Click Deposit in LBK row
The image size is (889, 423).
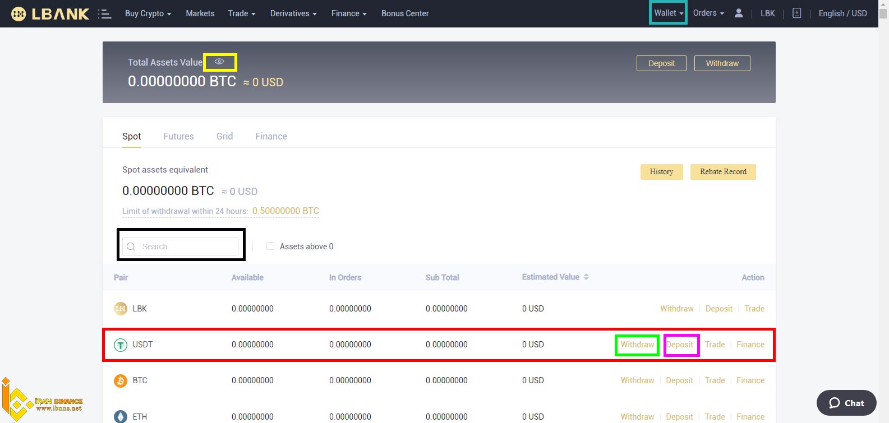[718, 309]
